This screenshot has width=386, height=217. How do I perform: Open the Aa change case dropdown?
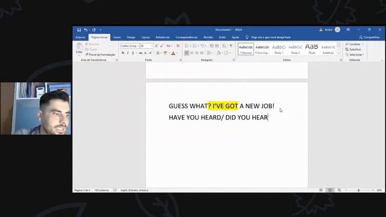tap(169, 46)
